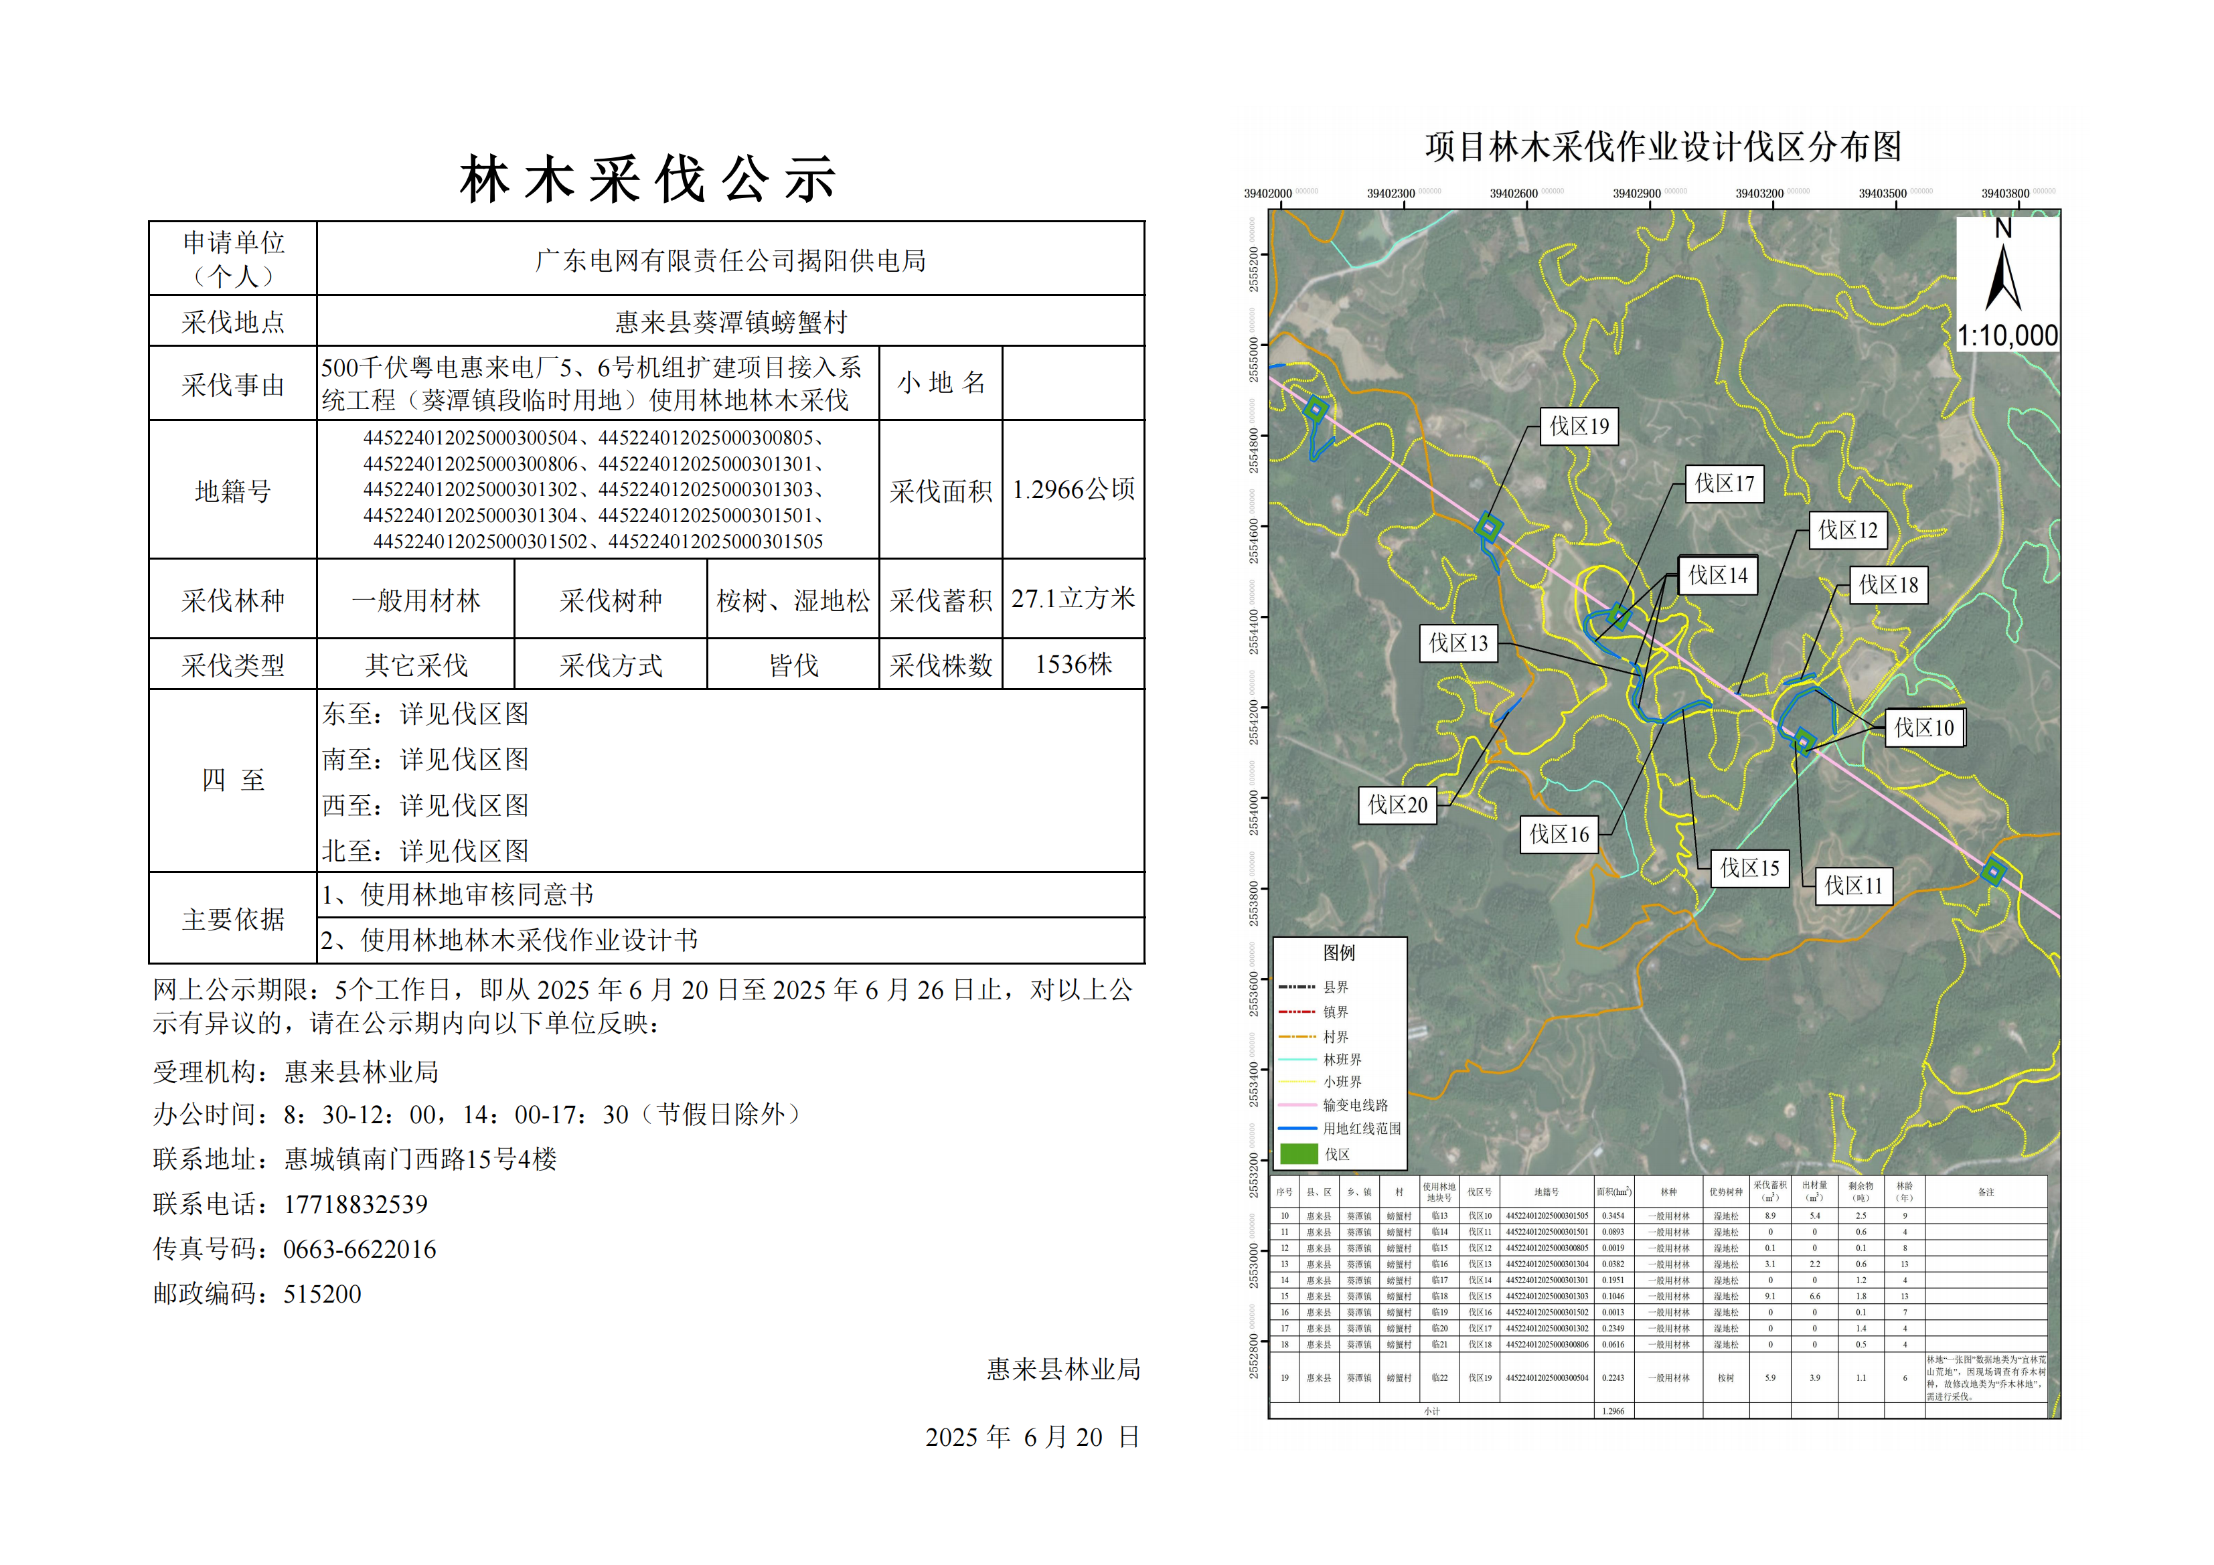
Task: Click the 小地名 label cell
Action: coord(941,383)
